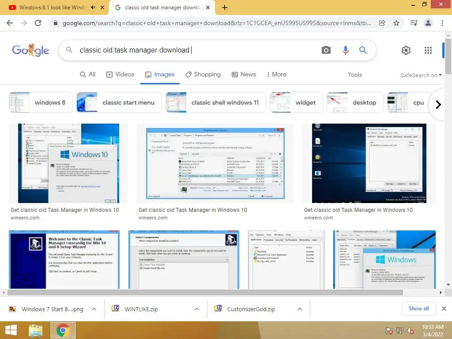The height and width of the screenshot is (339, 452).
Task: Bookmark this page with the star
Action: 396,23
